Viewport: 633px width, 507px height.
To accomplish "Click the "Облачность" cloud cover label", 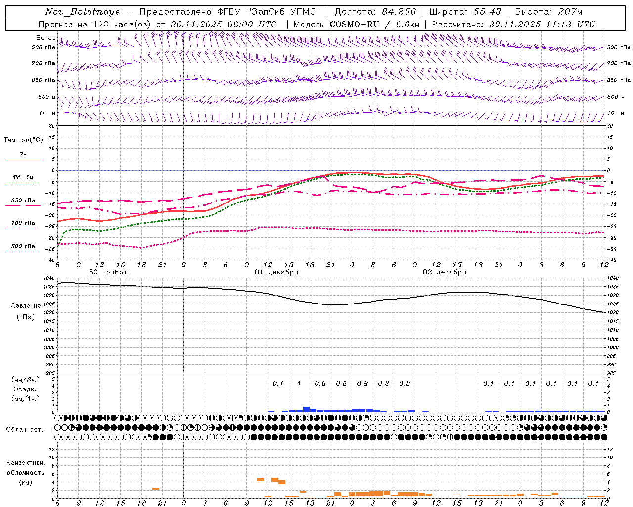I will (25, 429).
